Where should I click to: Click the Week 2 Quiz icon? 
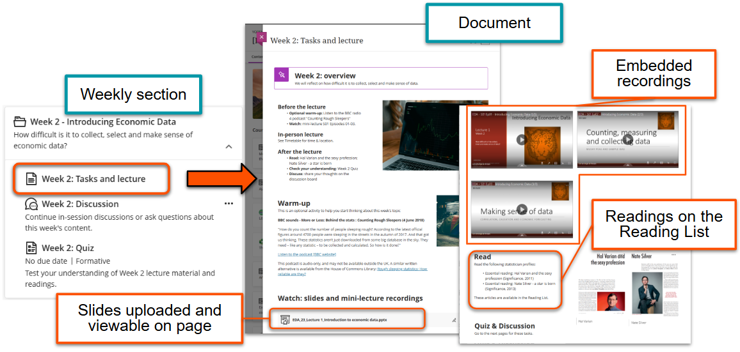tap(31, 248)
